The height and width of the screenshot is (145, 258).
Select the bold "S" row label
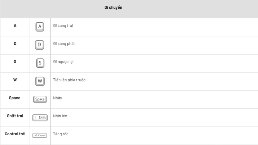pos(15,62)
